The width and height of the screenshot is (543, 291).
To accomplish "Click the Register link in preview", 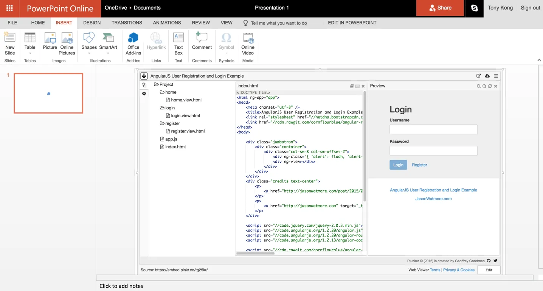I will click(x=419, y=165).
